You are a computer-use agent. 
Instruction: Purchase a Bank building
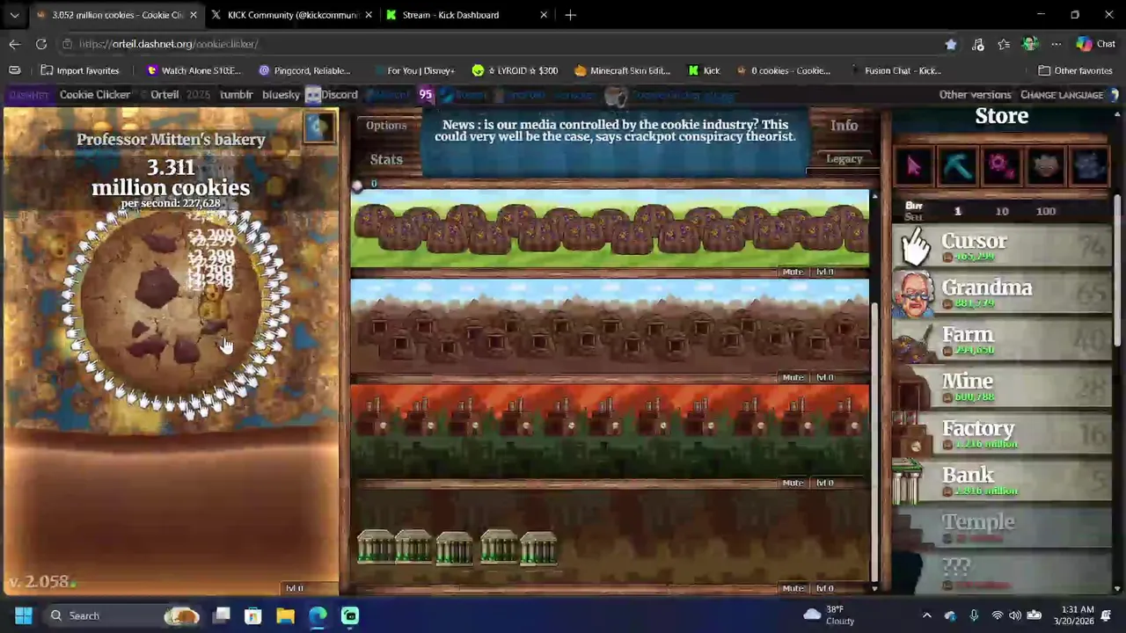[1002, 481]
